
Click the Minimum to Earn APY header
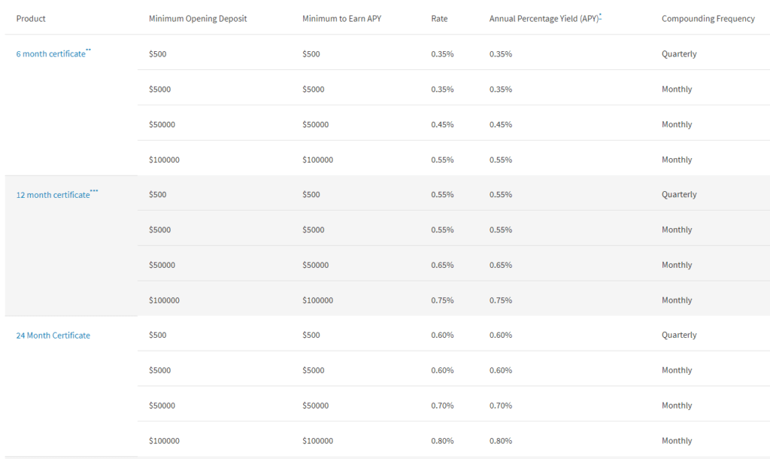(x=342, y=19)
